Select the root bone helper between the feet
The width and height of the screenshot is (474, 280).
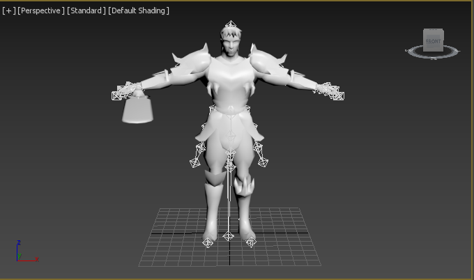pyautogui.click(x=228, y=236)
